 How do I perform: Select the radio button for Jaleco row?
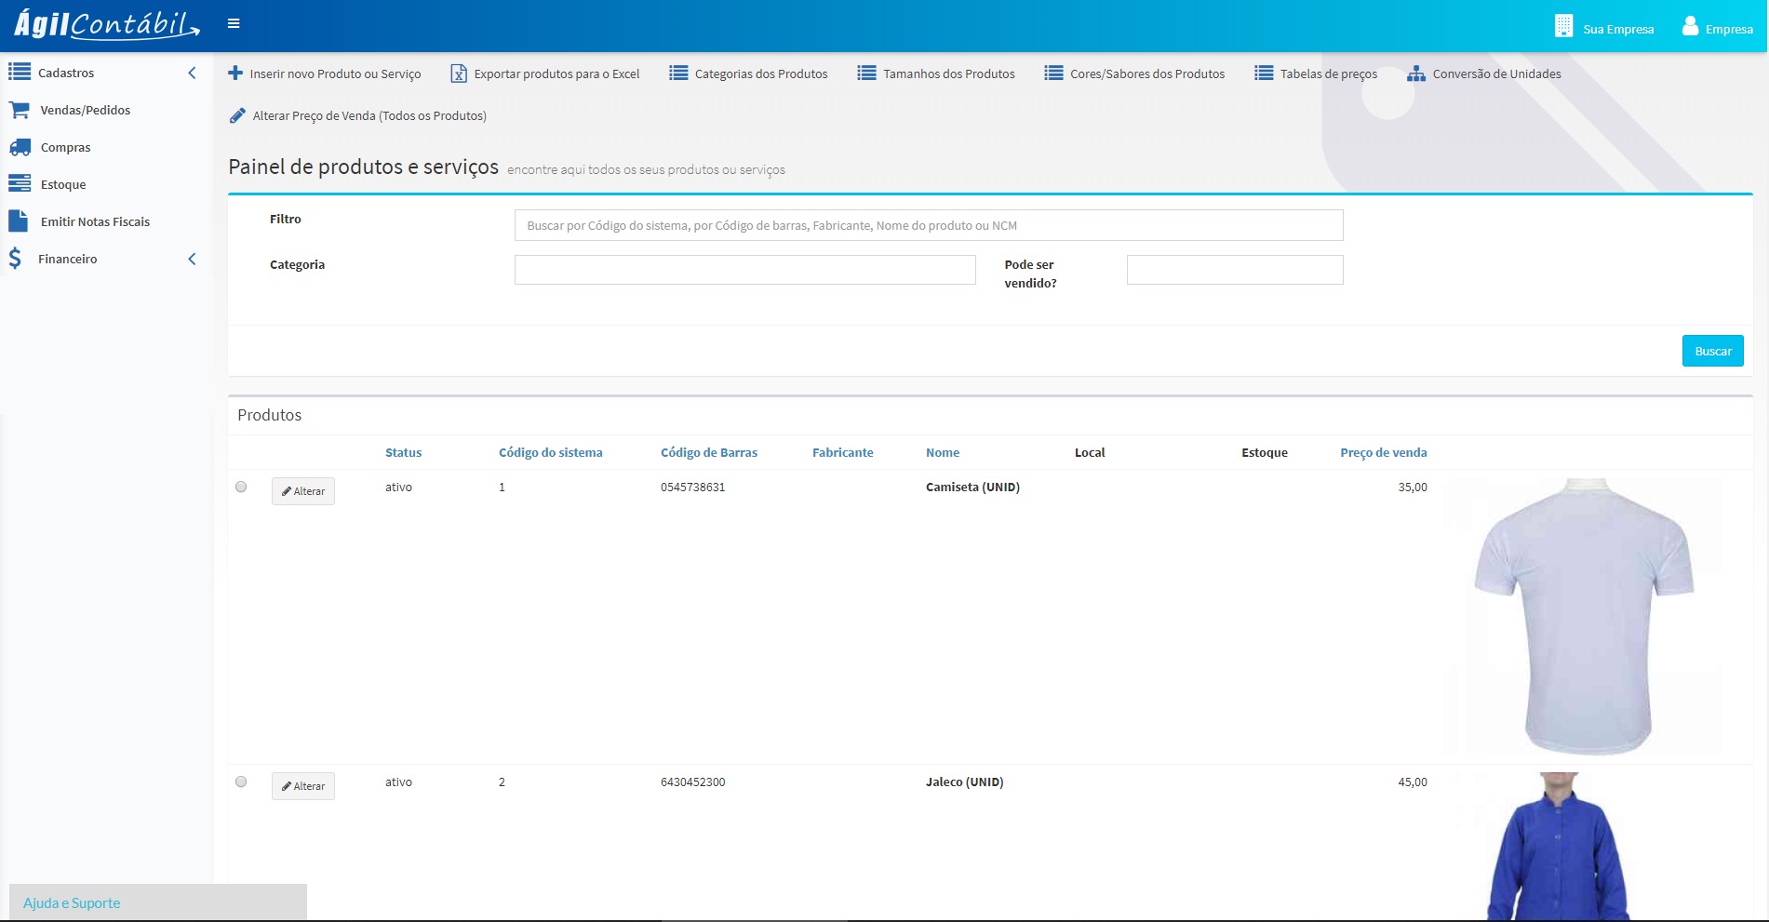click(241, 782)
